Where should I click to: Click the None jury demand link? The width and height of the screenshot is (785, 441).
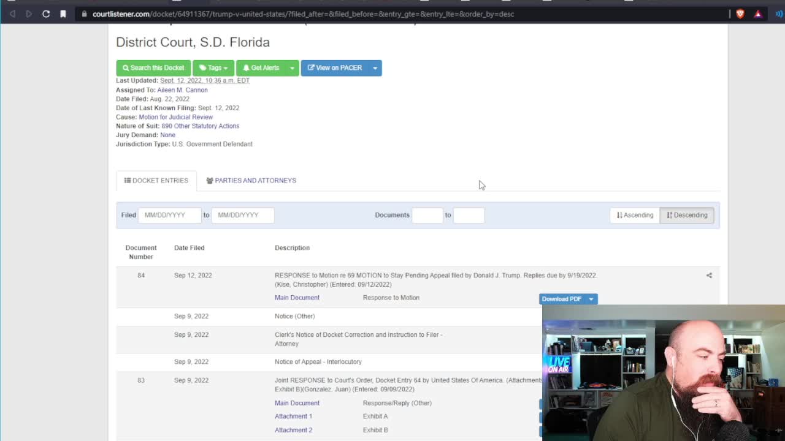(167, 135)
